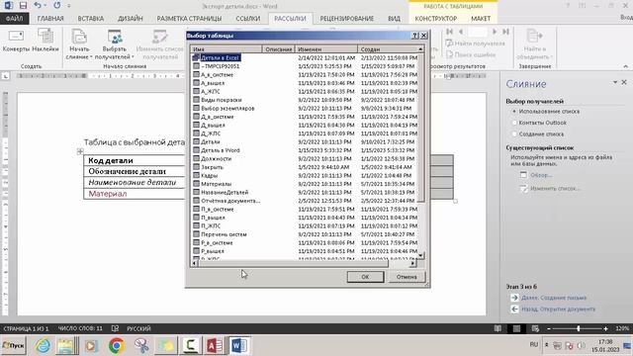
Task: Click the Save icon in quick access toolbar
Action: pos(23,6)
